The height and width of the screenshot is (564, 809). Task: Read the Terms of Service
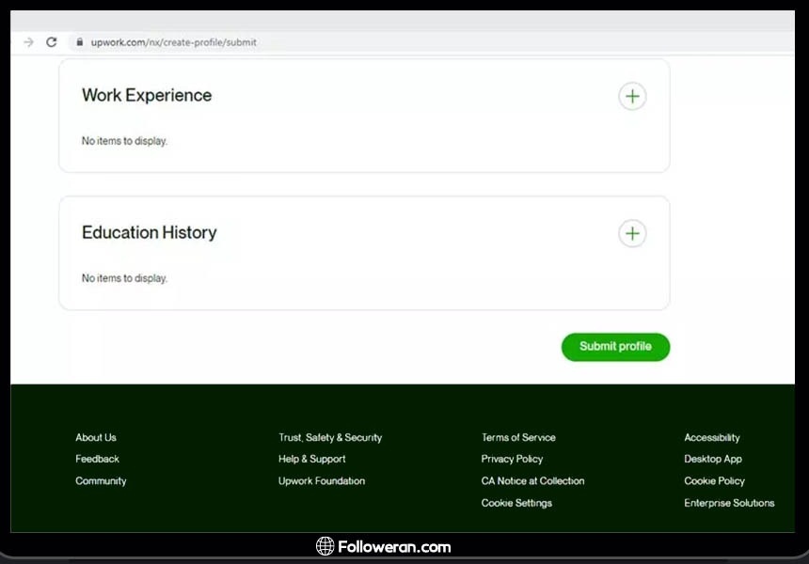coord(518,437)
